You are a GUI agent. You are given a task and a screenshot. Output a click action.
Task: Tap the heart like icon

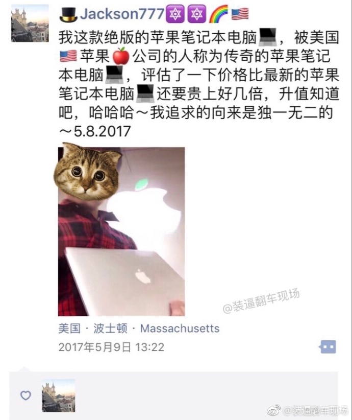tap(26, 395)
